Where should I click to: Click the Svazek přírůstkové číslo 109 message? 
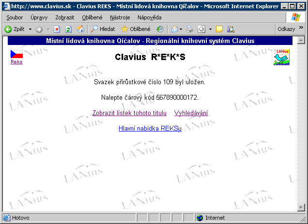(150, 82)
